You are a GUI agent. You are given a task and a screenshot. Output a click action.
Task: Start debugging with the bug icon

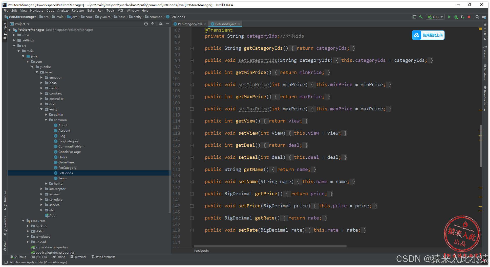[x=456, y=17]
